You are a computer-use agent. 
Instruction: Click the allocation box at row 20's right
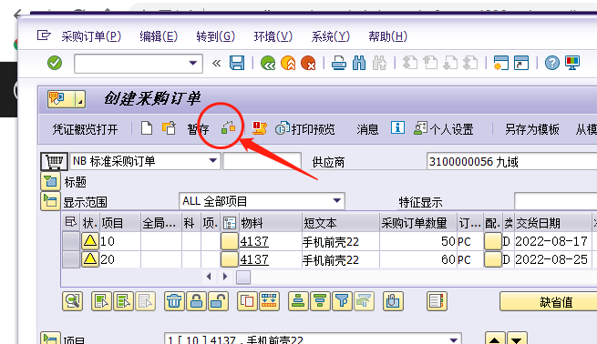(493, 259)
